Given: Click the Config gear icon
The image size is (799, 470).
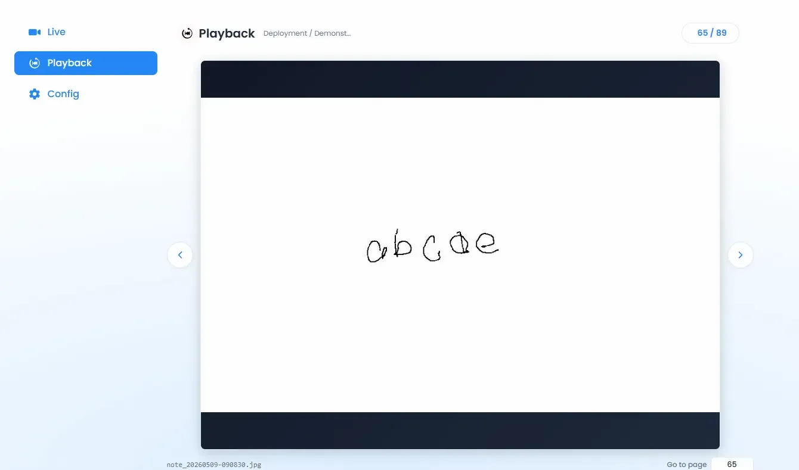Looking at the screenshot, I should [x=35, y=94].
